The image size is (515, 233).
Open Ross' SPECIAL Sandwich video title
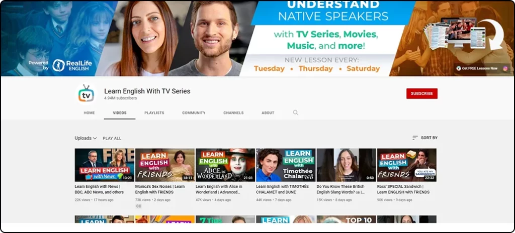[x=403, y=189]
